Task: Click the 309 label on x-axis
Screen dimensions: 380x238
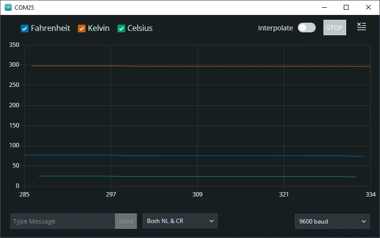Action: (x=197, y=195)
